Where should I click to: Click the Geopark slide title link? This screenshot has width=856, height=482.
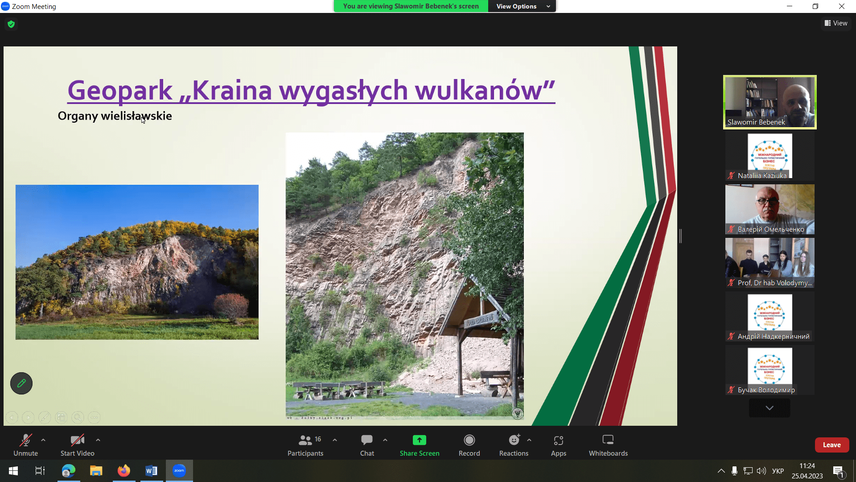tap(311, 90)
